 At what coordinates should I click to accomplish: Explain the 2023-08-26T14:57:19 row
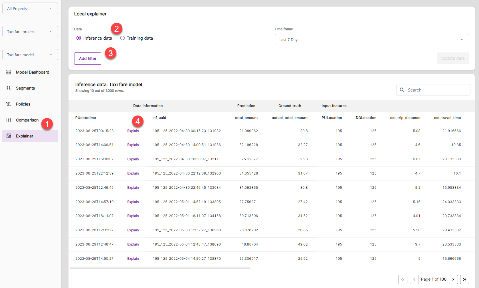[133, 202]
